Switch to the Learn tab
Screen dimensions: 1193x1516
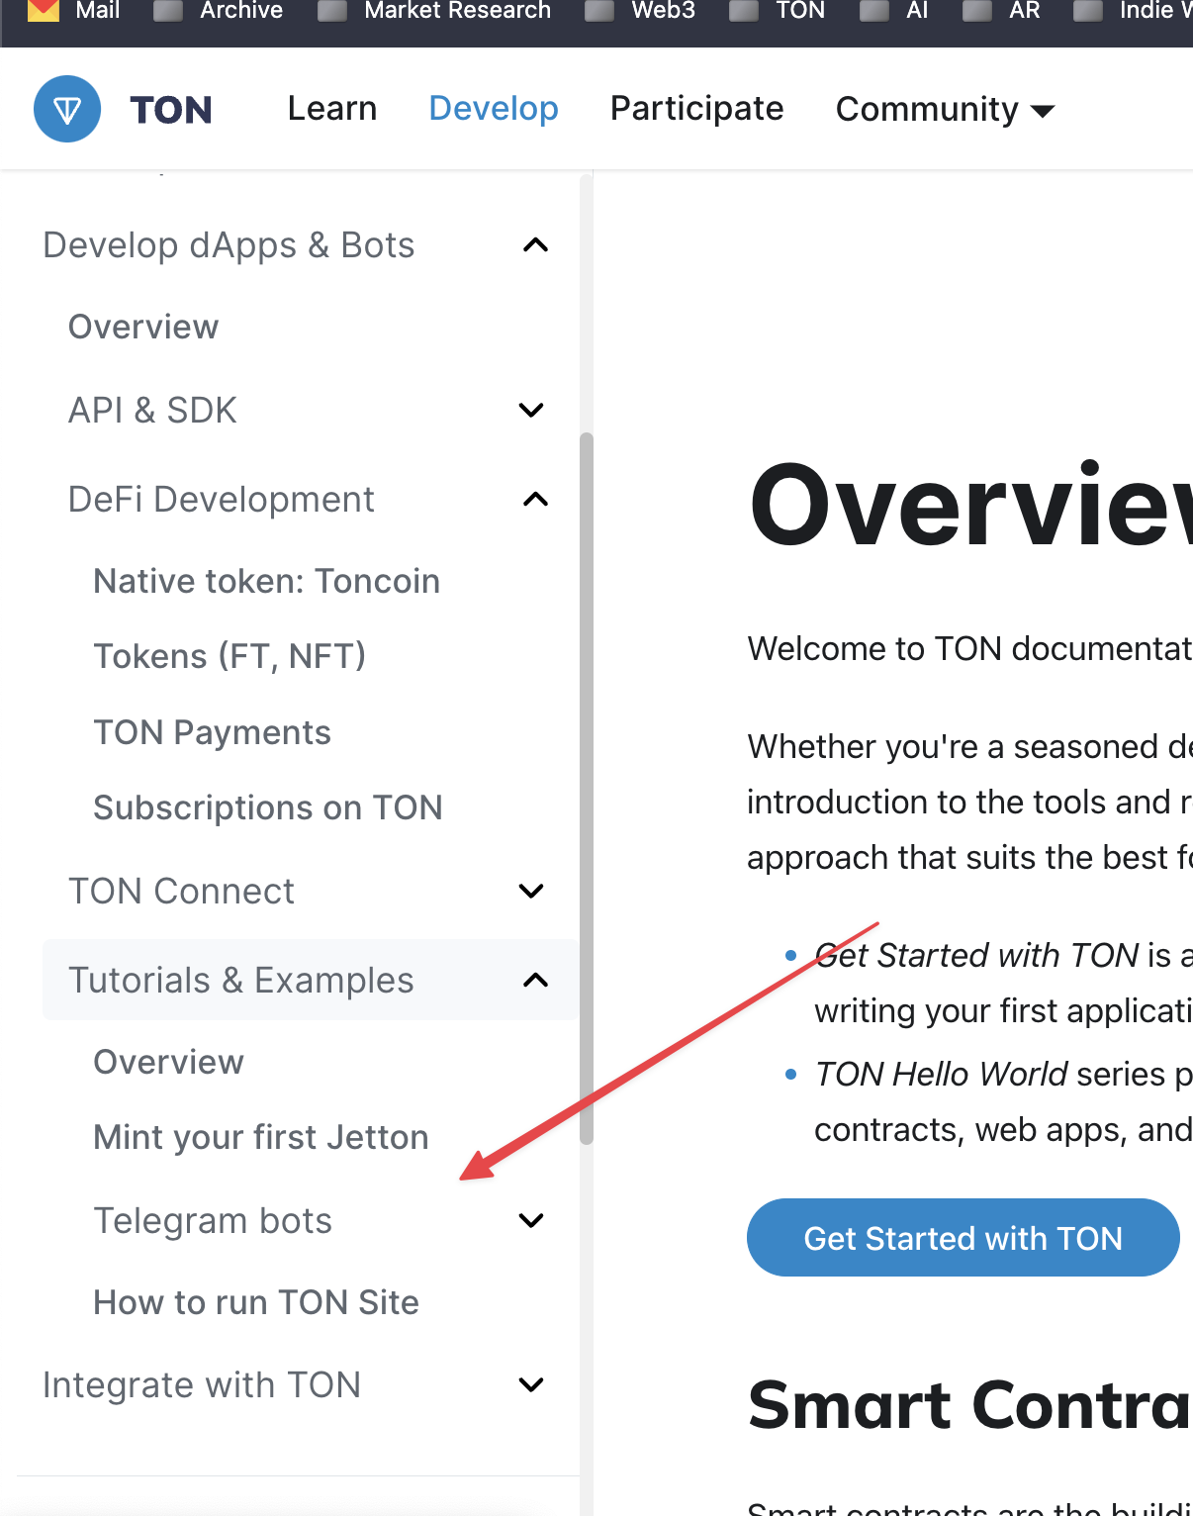click(x=332, y=109)
